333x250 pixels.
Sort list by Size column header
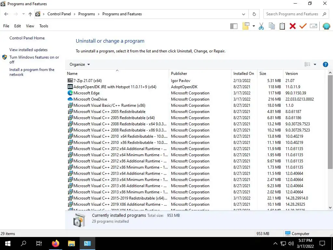(270, 74)
